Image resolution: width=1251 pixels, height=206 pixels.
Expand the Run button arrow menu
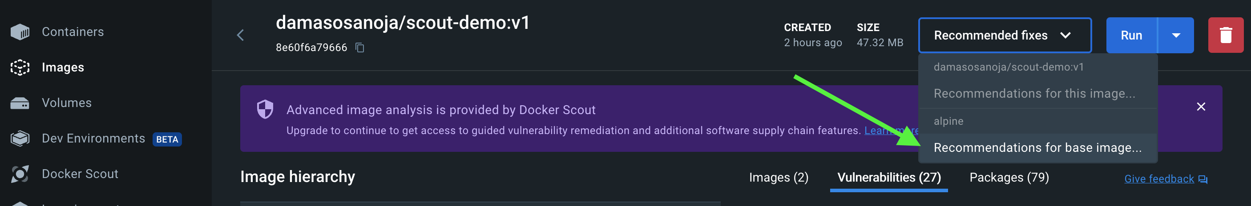pyautogui.click(x=1176, y=36)
